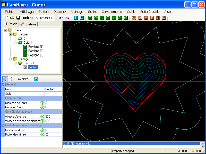
Task: Open the Edition menu
Action: pyautogui.click(x=44, y=12)
